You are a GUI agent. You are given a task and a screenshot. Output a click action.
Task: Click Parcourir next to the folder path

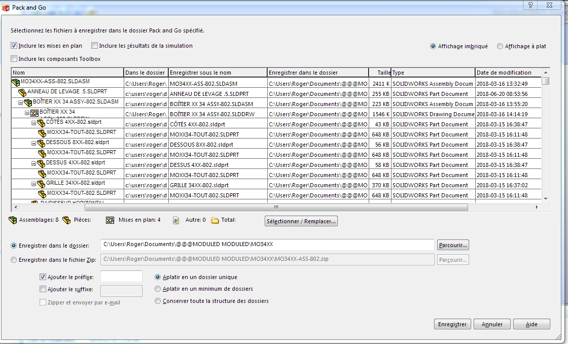coord(453,245)
